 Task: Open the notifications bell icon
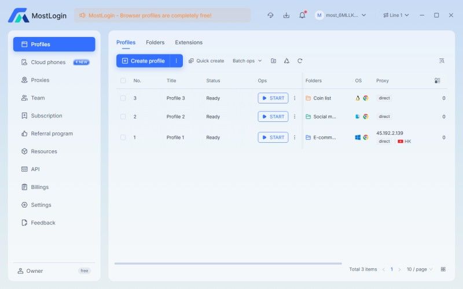[302, 15]
